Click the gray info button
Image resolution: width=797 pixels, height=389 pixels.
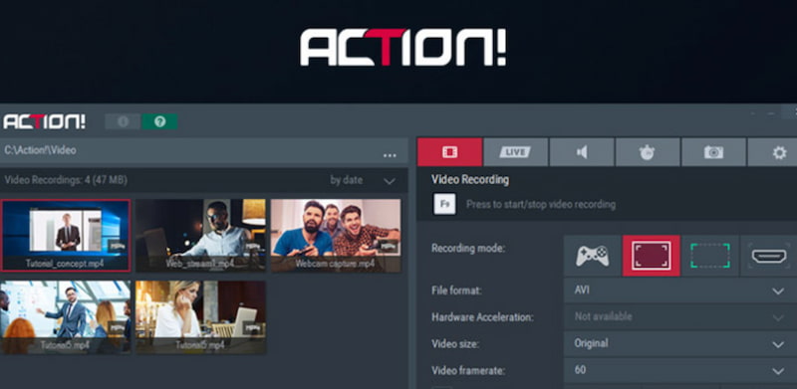pos(123,121)
